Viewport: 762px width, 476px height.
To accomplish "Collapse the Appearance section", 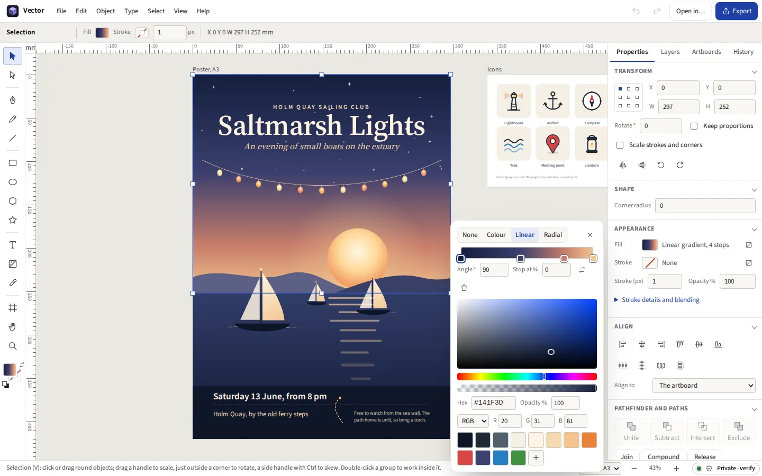I will point(754,229).
